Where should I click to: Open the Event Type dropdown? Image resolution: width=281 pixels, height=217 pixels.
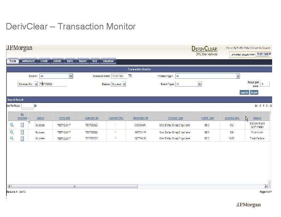[200, 84]
